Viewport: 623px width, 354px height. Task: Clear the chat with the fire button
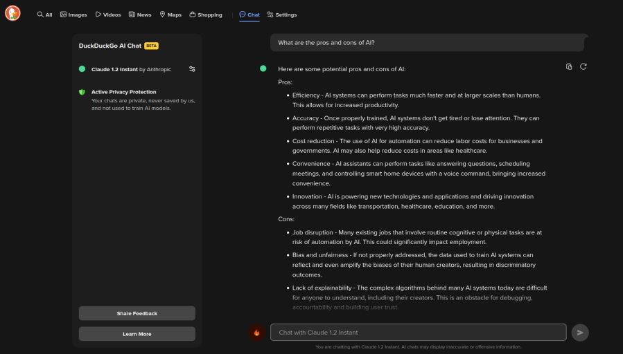coord(256,333)
